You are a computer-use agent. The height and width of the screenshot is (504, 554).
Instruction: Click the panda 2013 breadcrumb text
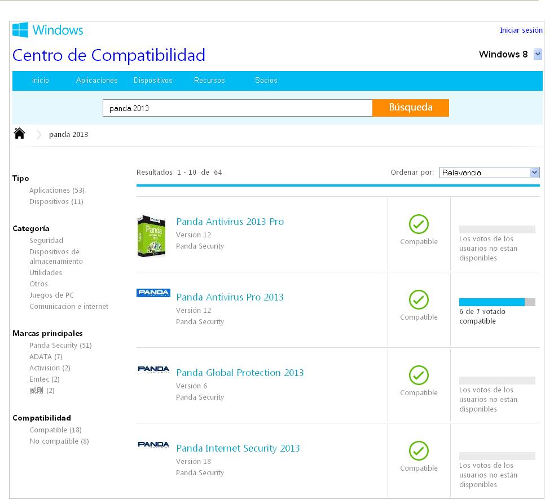68,135
